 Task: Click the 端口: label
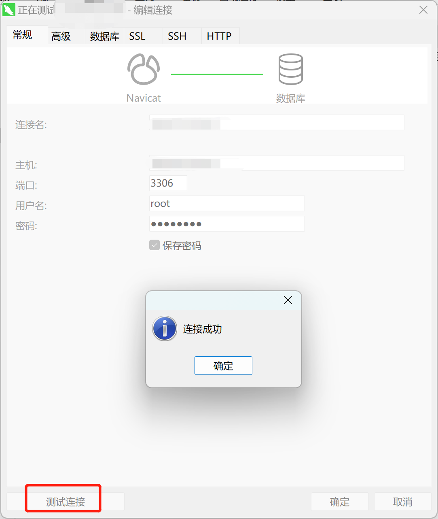tap(26, 185)
